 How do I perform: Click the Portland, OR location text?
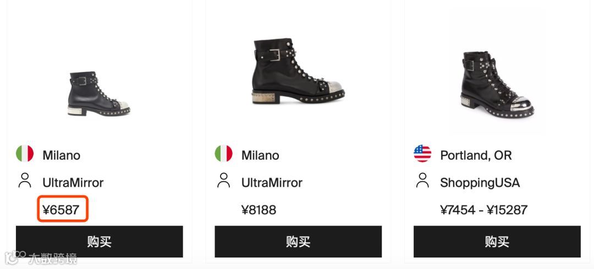click(x=476, y=155)
